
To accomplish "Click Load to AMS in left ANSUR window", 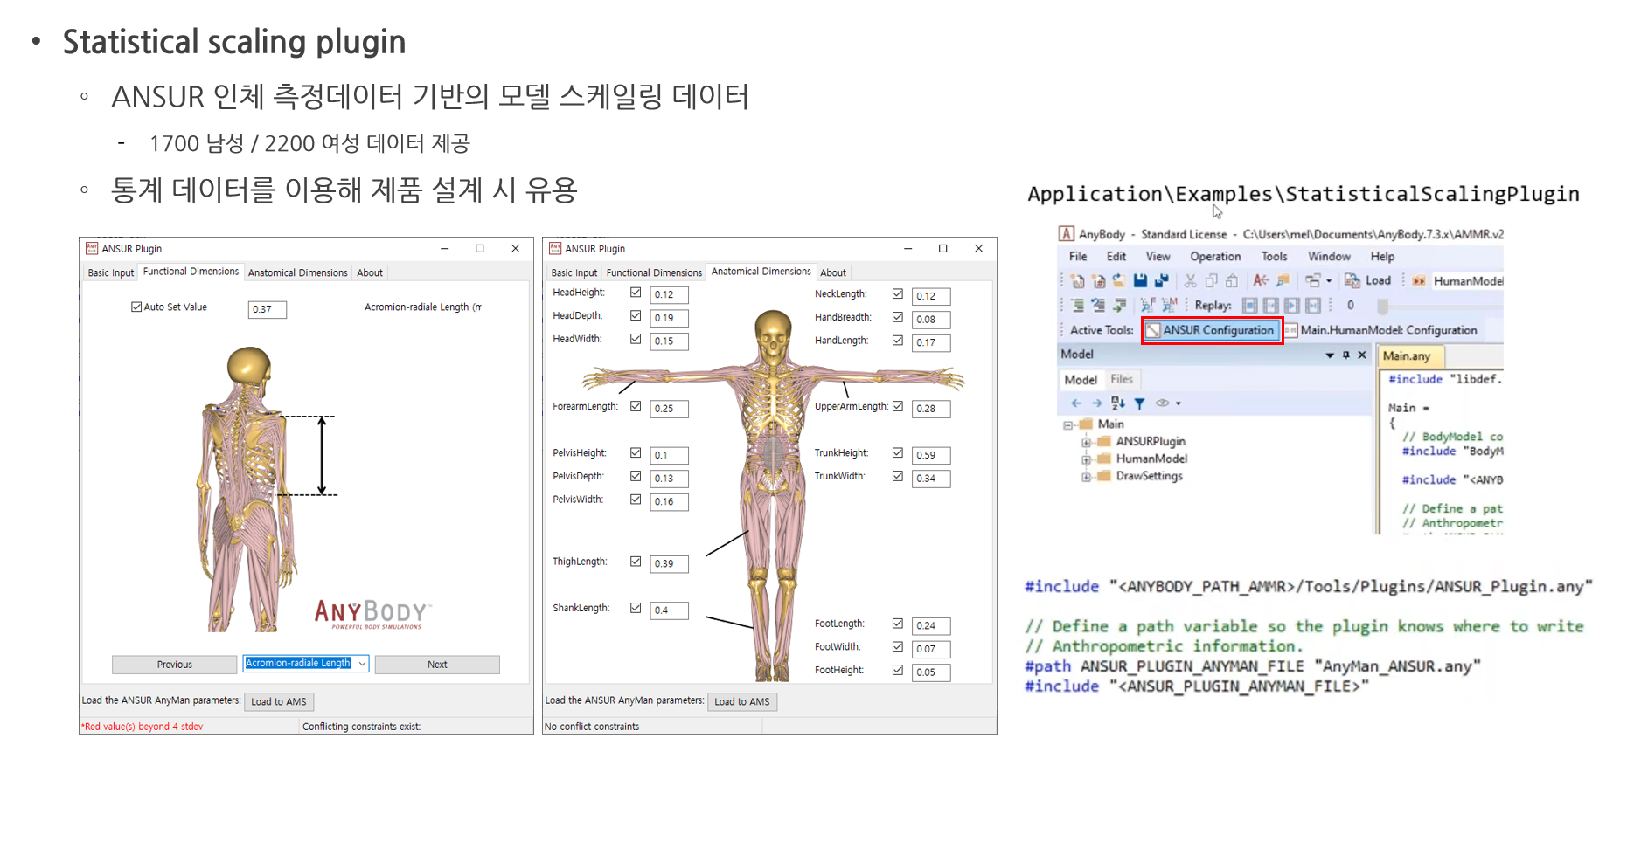I will (x=279, y=701).
